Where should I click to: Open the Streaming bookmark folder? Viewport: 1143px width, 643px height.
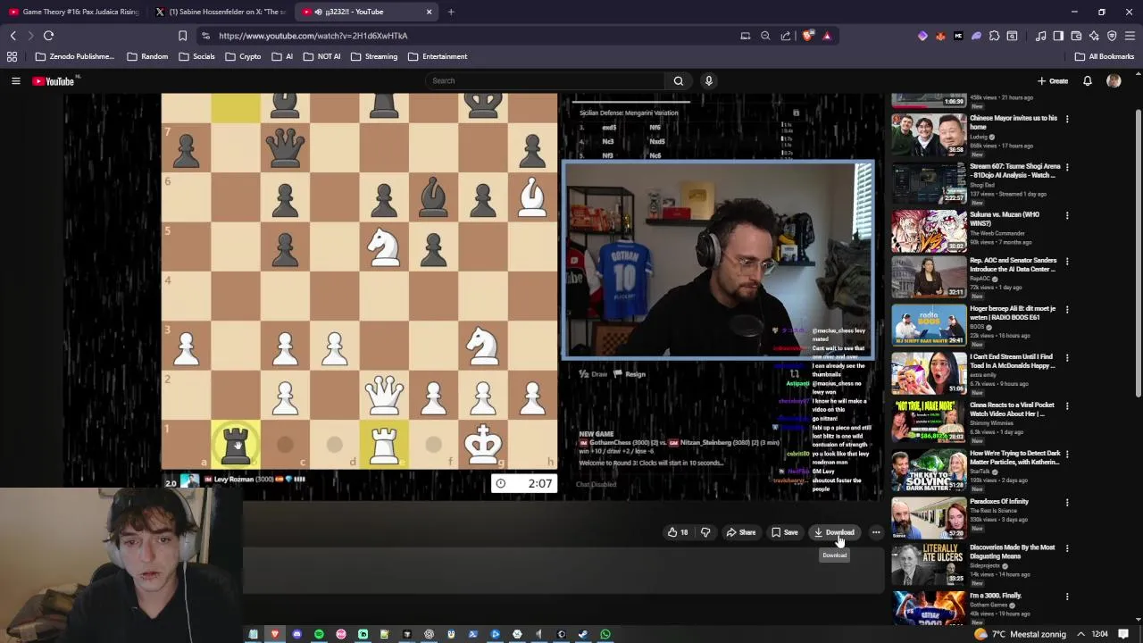pyautogui.click(x=374, y=56)
